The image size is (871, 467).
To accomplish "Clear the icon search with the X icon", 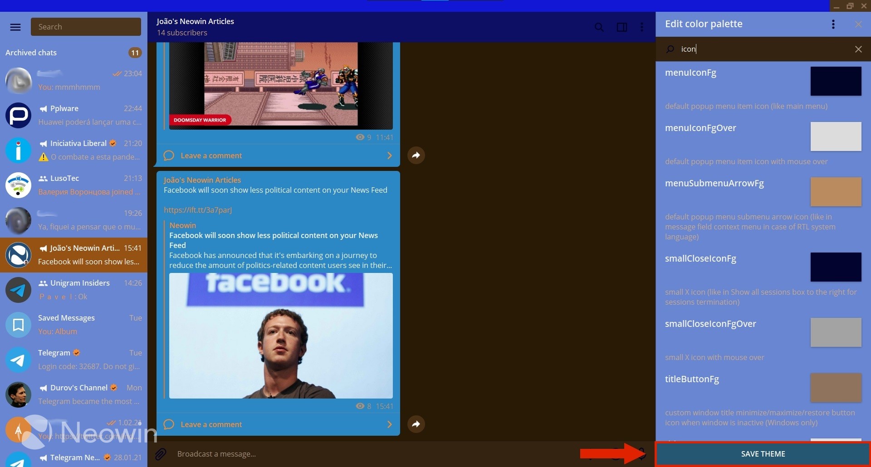I will (x=858, y=49).
